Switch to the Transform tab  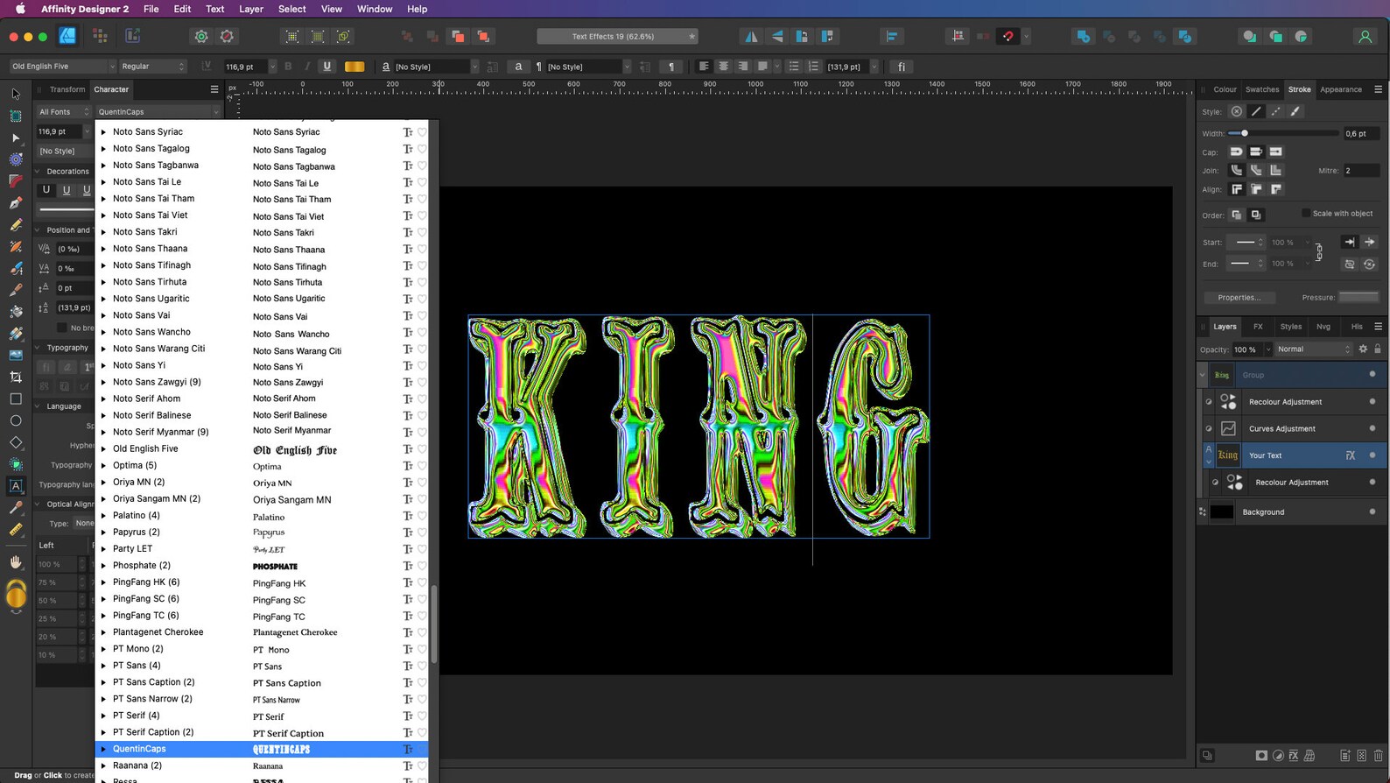[67, 89]
